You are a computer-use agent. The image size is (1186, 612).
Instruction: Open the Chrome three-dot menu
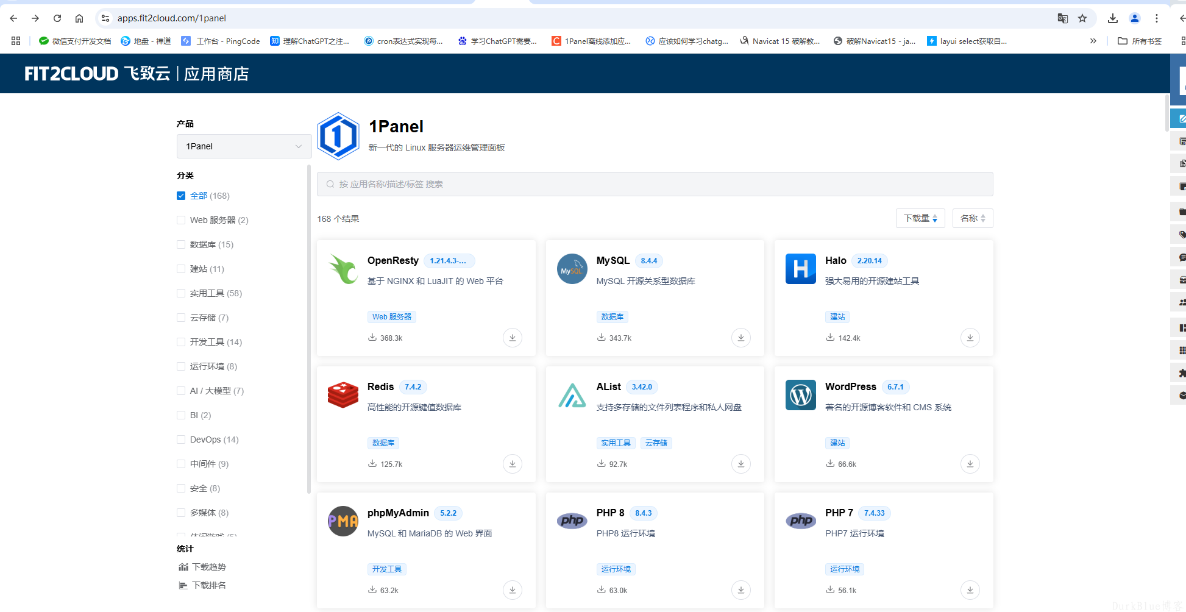1157,18
